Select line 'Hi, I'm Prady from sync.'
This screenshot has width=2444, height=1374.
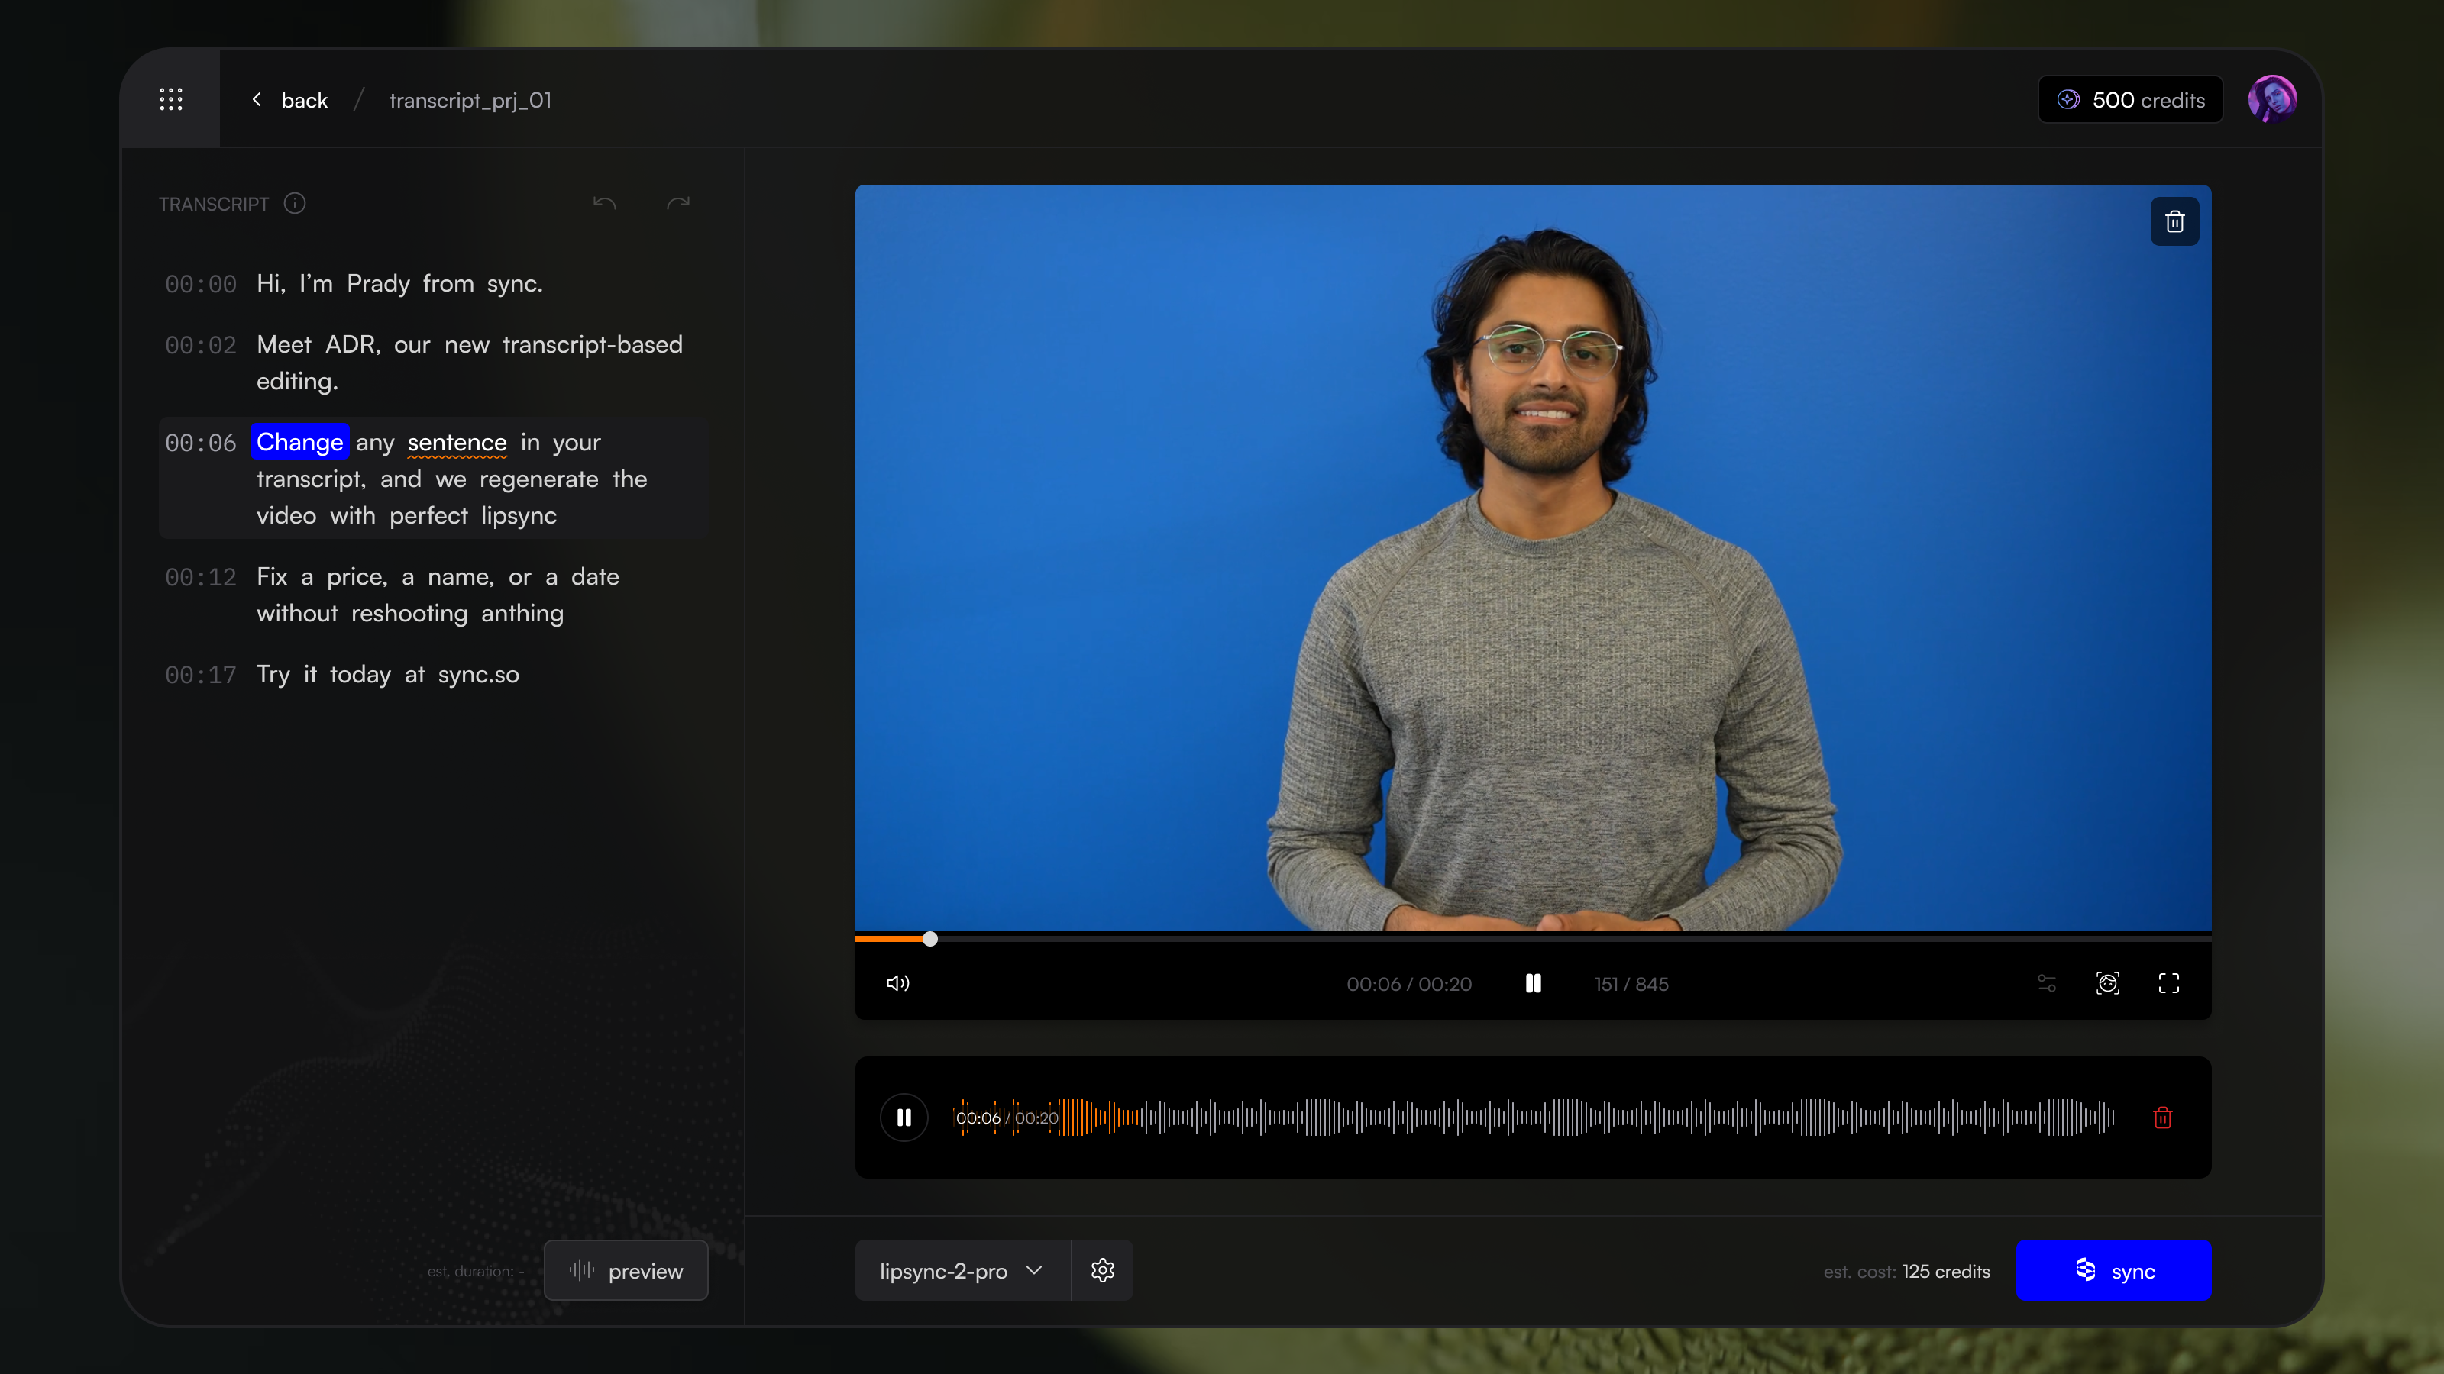pyautogui.click(x=399, y=283)
